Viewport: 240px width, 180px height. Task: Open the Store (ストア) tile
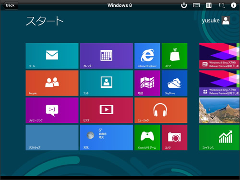[x=174, y=56]
